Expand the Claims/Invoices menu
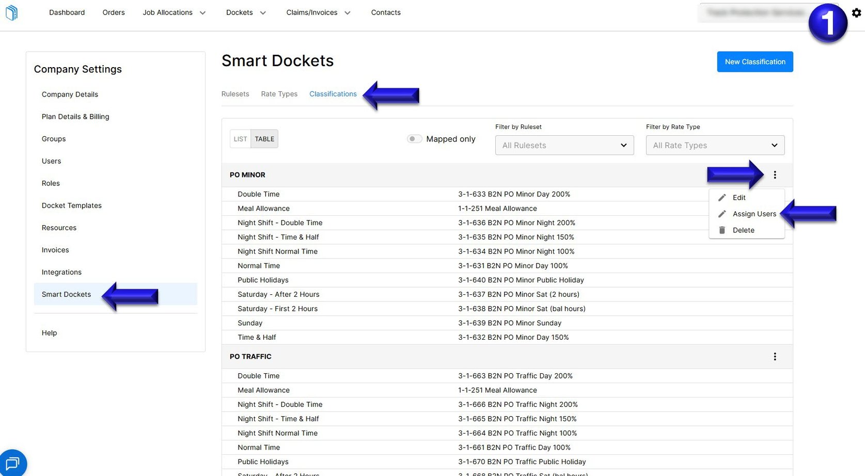This screenshot has height=476, width=865. [318, 12]
